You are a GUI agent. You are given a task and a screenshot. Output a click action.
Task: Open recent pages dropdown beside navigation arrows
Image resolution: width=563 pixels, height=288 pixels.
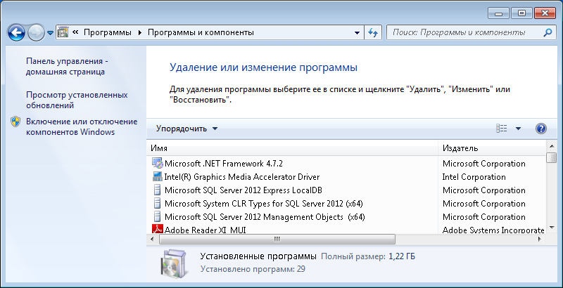(50, 32)
